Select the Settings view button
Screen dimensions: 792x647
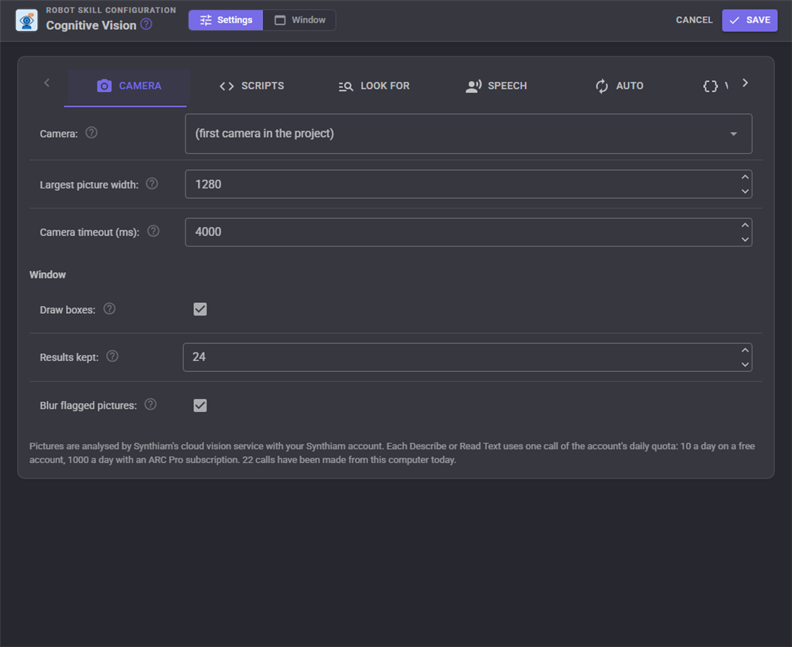226,20
